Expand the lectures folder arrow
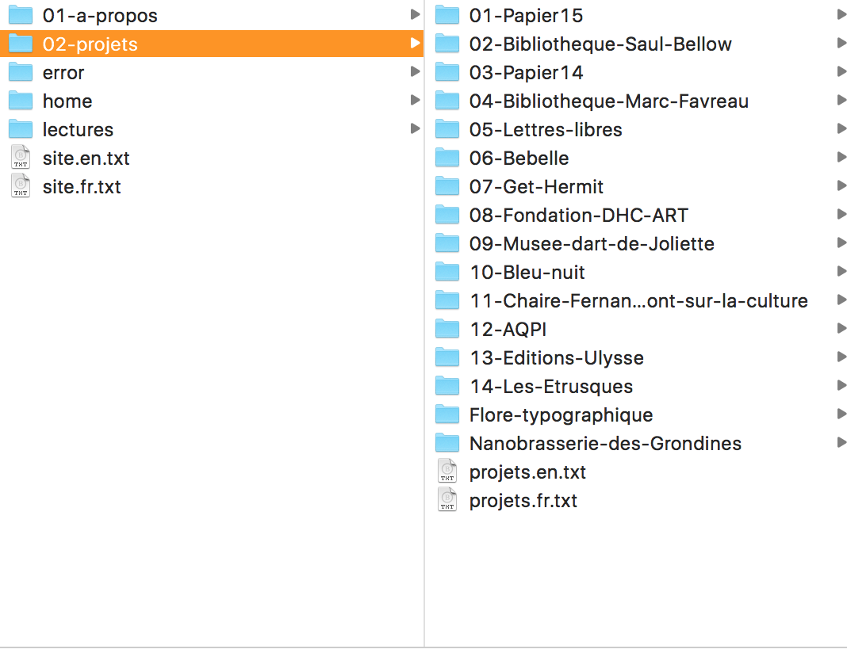This screenshot has height=653, width=847. [415, 129]
